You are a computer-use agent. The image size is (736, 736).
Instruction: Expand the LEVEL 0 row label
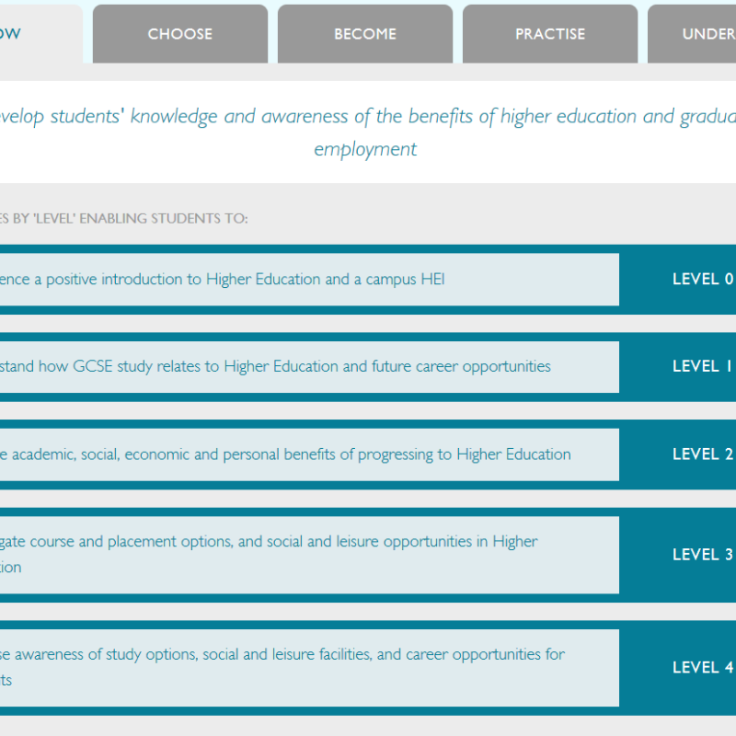[x=703, y=279]
